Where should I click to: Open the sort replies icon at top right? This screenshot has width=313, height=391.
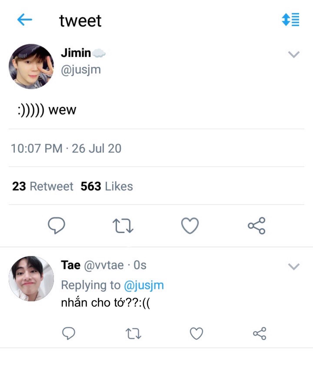[290, 19]
